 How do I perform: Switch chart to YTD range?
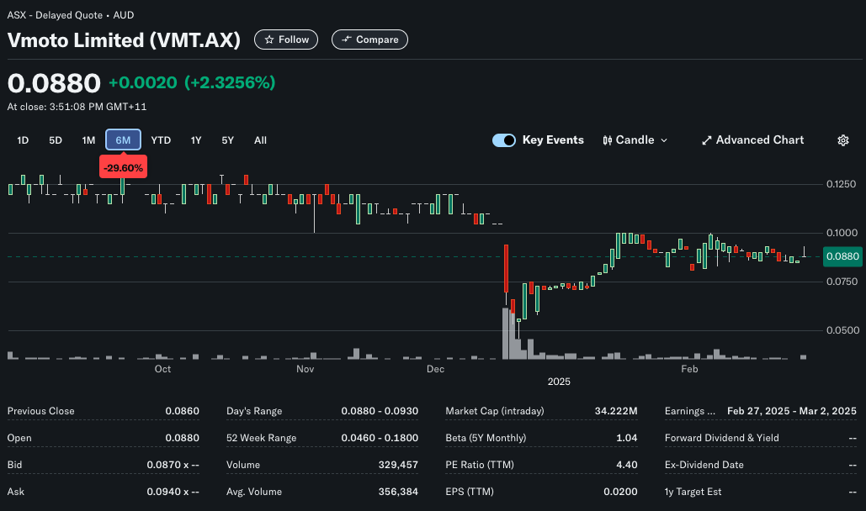pos(161,140)
